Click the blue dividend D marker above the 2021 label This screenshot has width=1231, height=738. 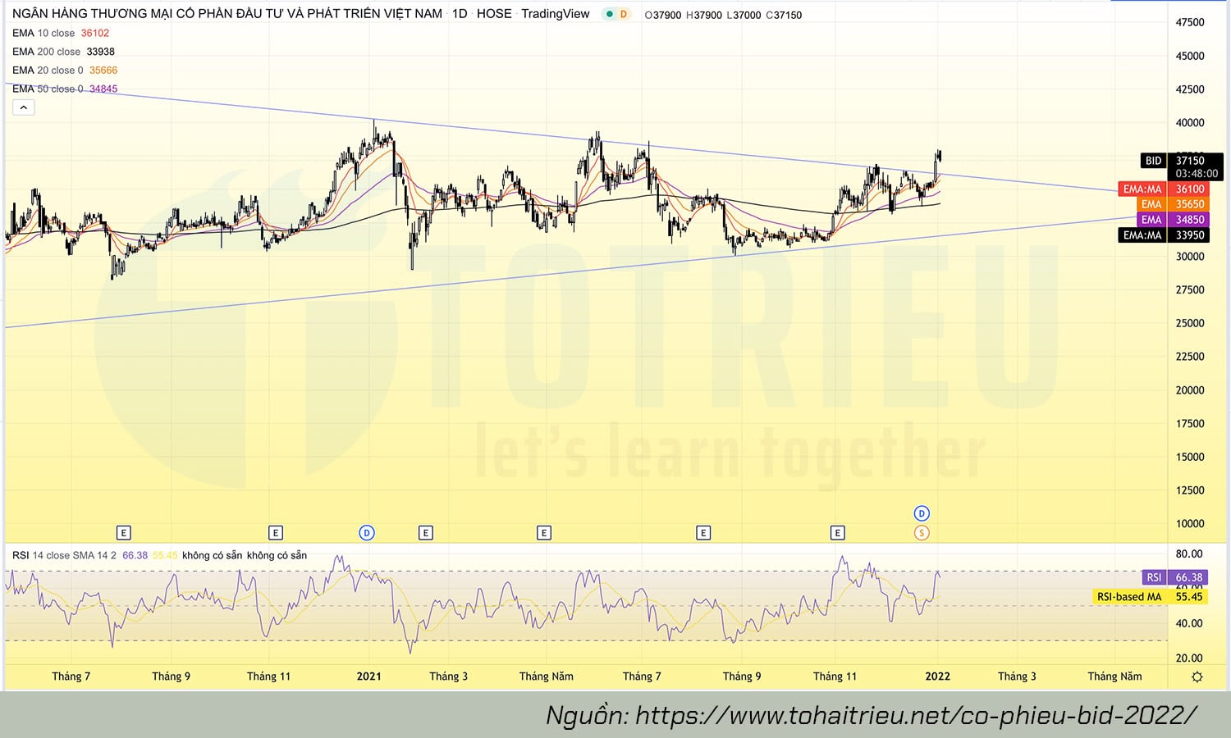tap(367, 533)
